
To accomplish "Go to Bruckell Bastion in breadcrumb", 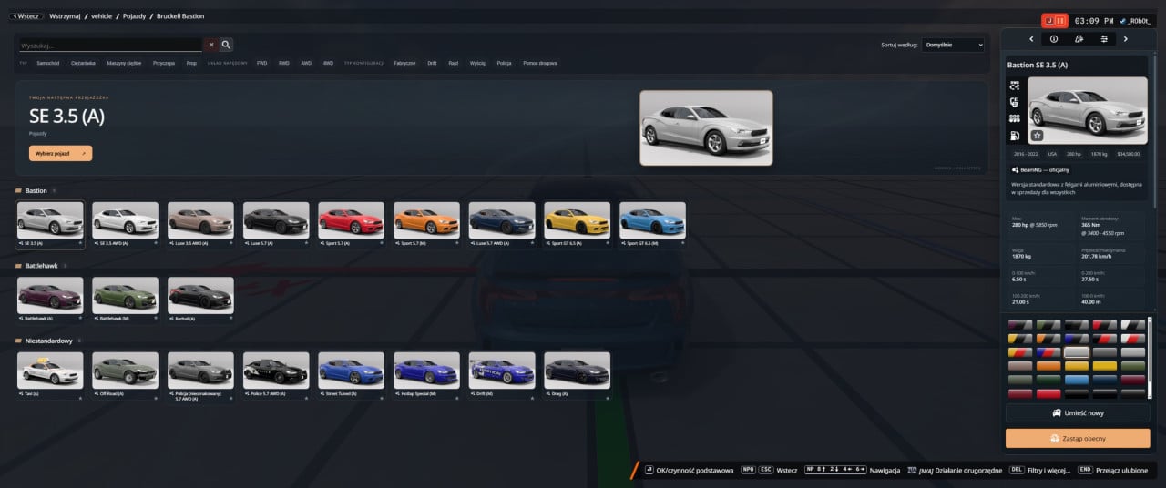I will [x=179, y=16].
